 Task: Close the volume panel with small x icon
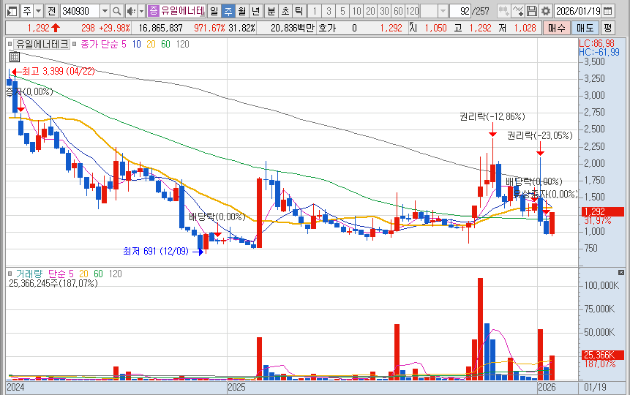621,272
